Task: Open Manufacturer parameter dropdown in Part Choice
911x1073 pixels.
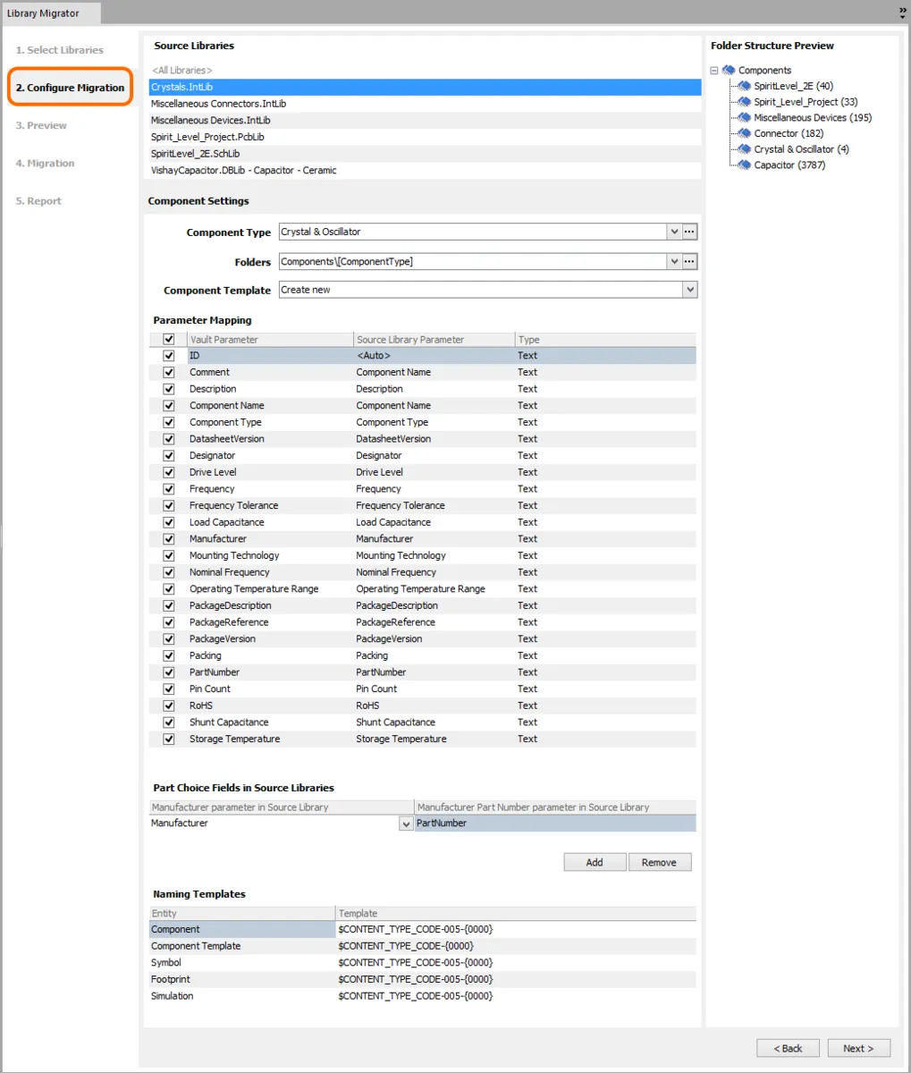Action: pyautogui.click(x=407, y=824)
